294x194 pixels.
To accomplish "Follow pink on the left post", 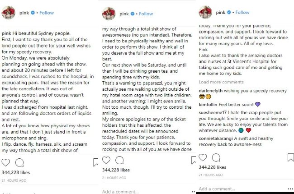I will 47,13.
